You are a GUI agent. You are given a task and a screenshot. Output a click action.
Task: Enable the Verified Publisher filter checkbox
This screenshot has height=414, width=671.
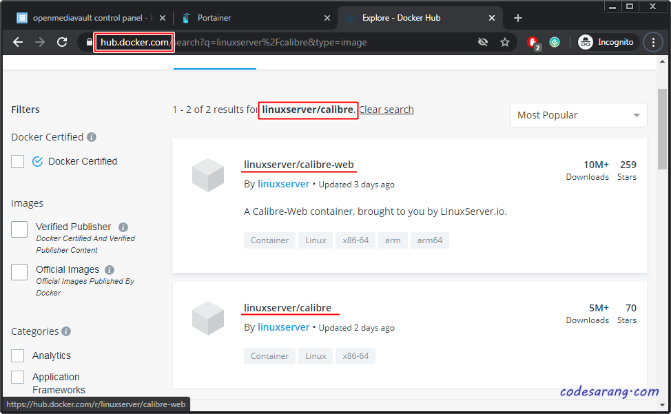pyautogui.click(x=19, y=229)
